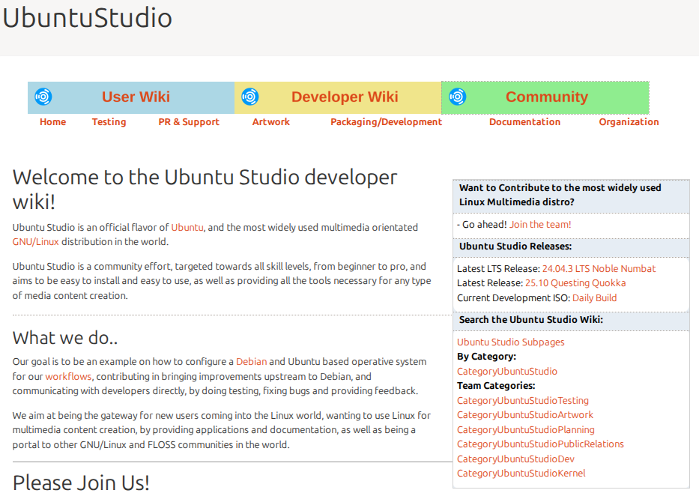The height and width of the screenshot is (499, 699).
Task: Click the UbuntuStudio page title
Action: pos(88,18)
